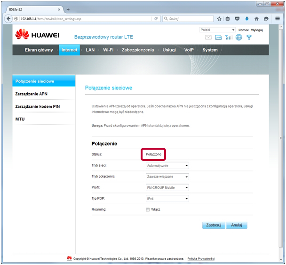Click the globe internet status icon
Image resolution: width=286 pixels, height=265 pixels.
click(239, 38)
